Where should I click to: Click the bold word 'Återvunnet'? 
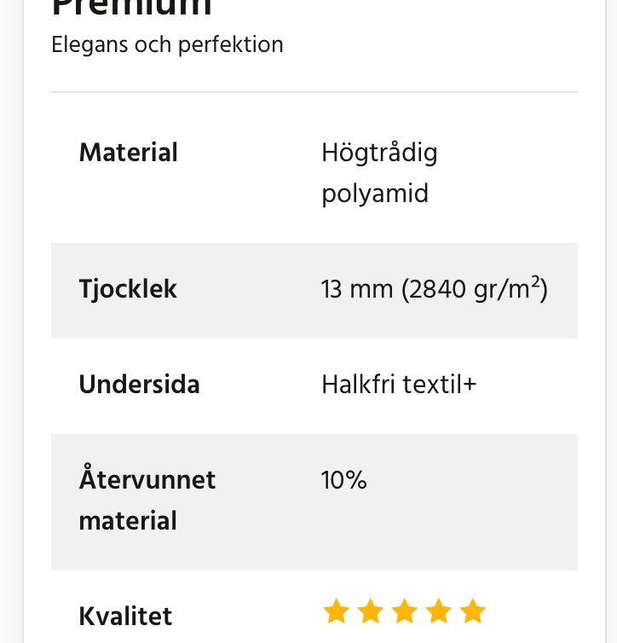(147, 480)
